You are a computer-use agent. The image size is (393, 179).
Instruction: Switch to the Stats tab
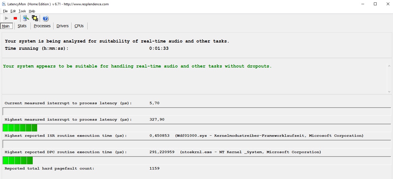[22, 26]
